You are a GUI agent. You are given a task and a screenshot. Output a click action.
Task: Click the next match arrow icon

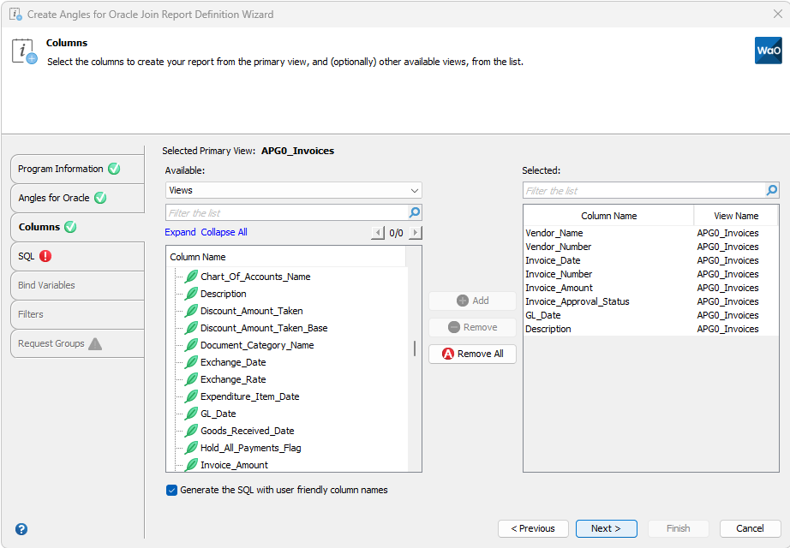coord(416,233)
